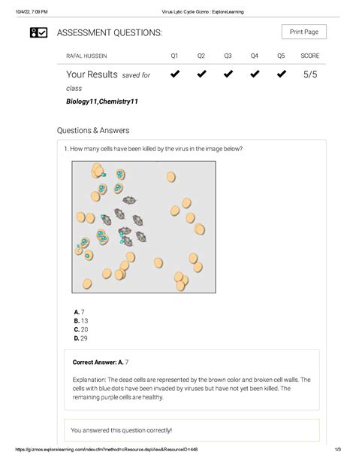Click the Q3 checkmark icon
Image resolution: width=356 pixels, height=461 pixels.
[228, 74]
